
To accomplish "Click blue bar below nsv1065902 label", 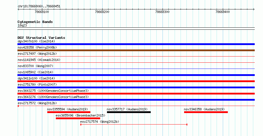I will [136, 75].
